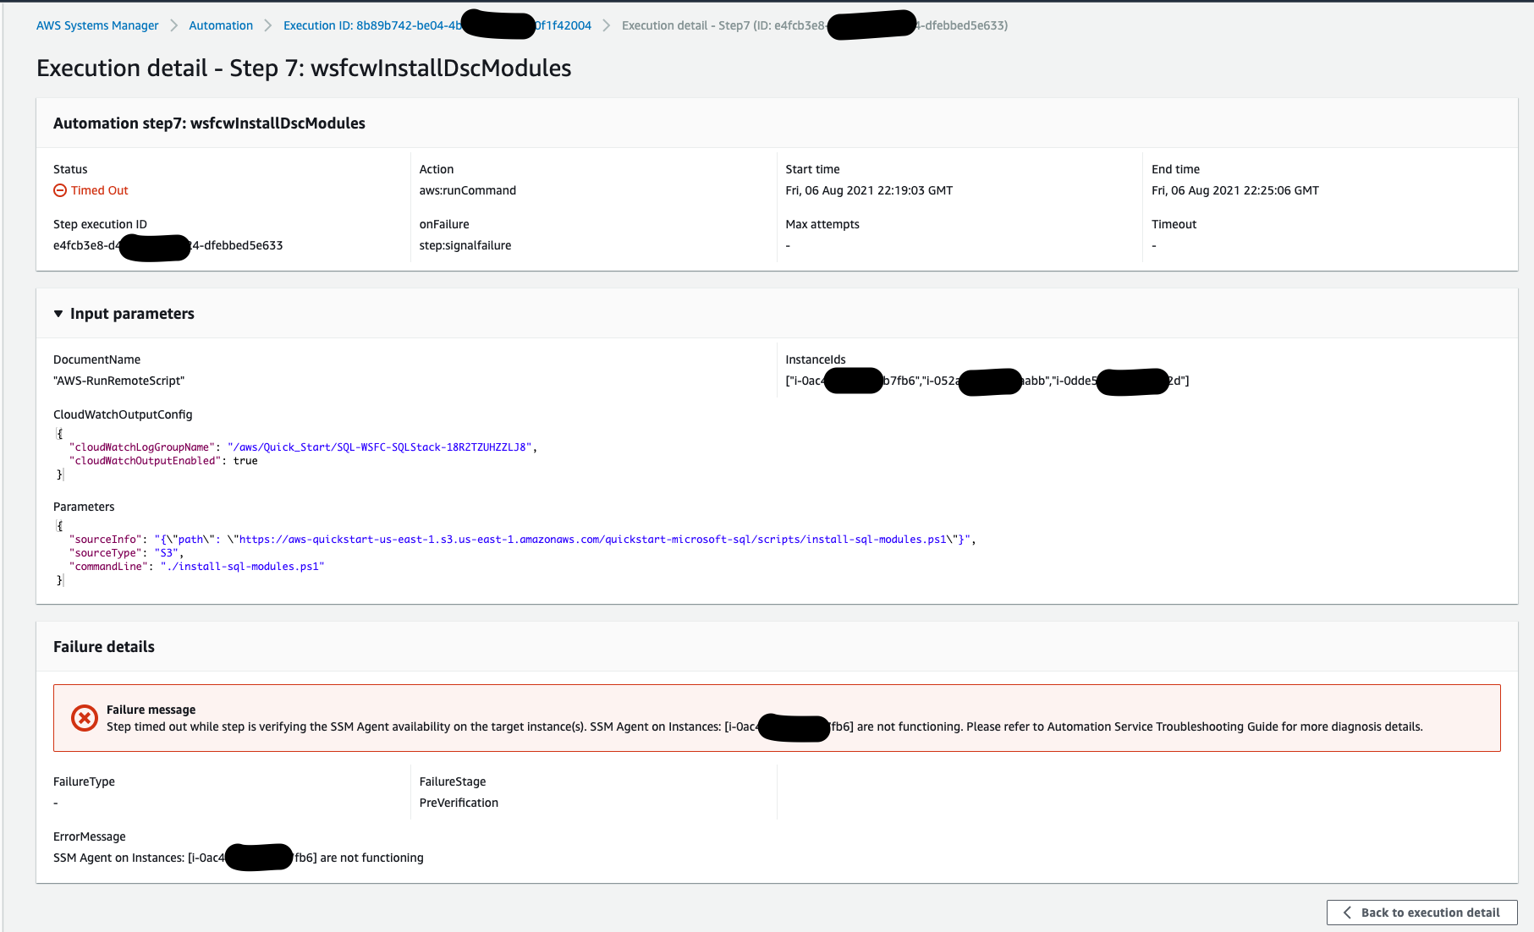This screenshot has width=1534, height=932.
Task: Click the current Execution detail - Step7 breadcrumb
Action: pyautogui.click(x=815, y=25)
